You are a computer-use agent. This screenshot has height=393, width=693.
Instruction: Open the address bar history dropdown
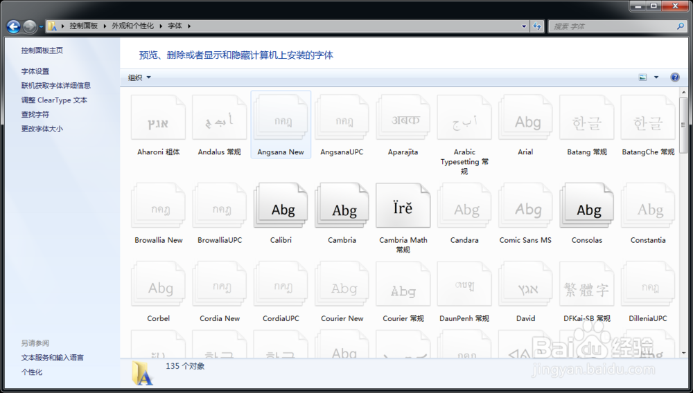click(524, 26)
